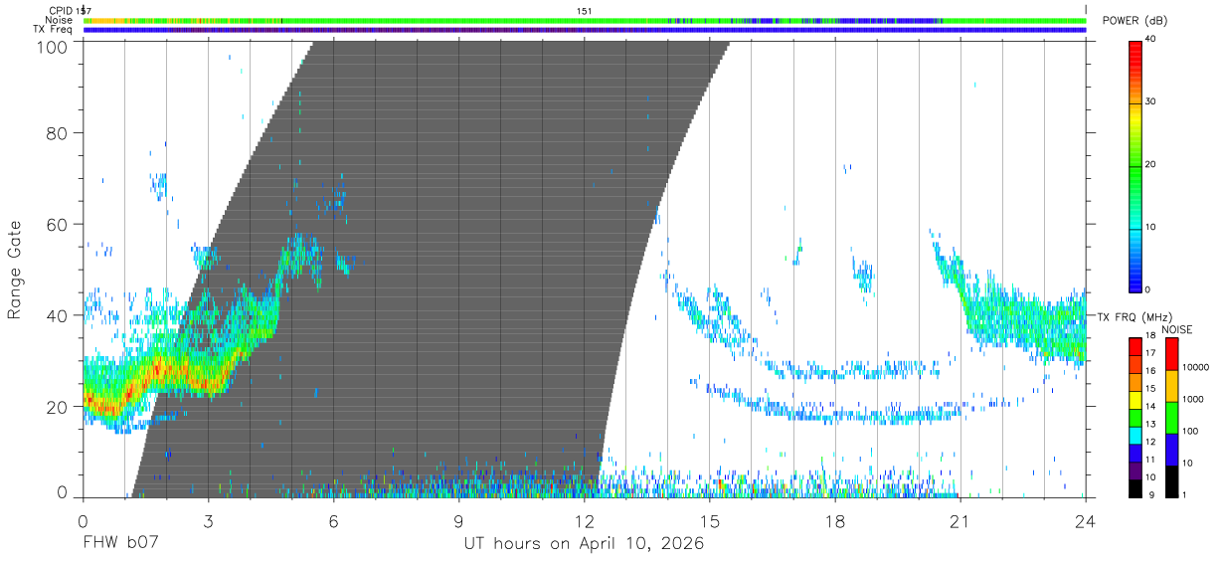Click the TX FRQ (MHz) color bar

[x=1134, y=417]
